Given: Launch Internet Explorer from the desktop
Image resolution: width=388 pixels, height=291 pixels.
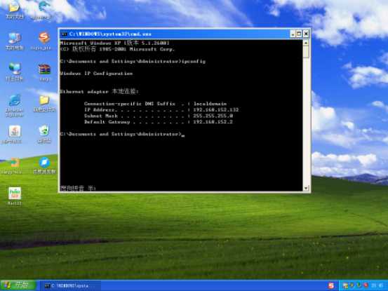Looking at the screenshot, I should [x=14, y=106].
